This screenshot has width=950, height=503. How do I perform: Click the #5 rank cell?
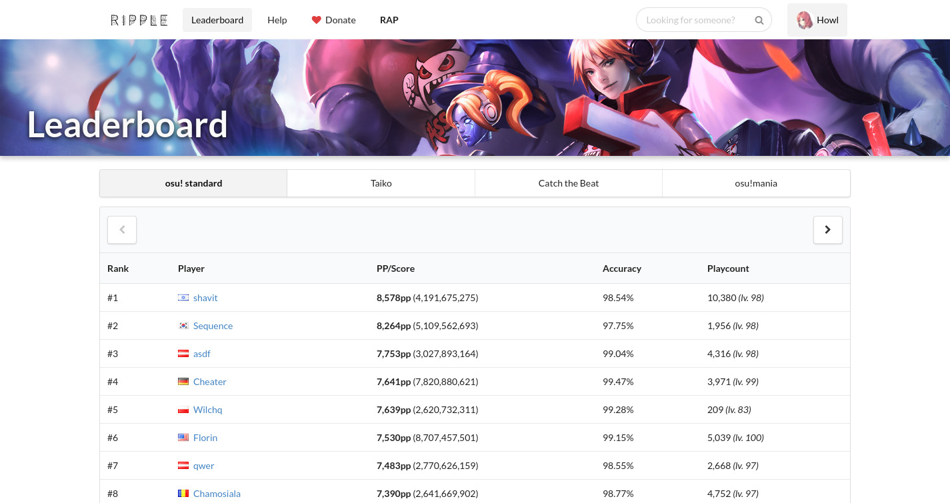tap(113, 410)
